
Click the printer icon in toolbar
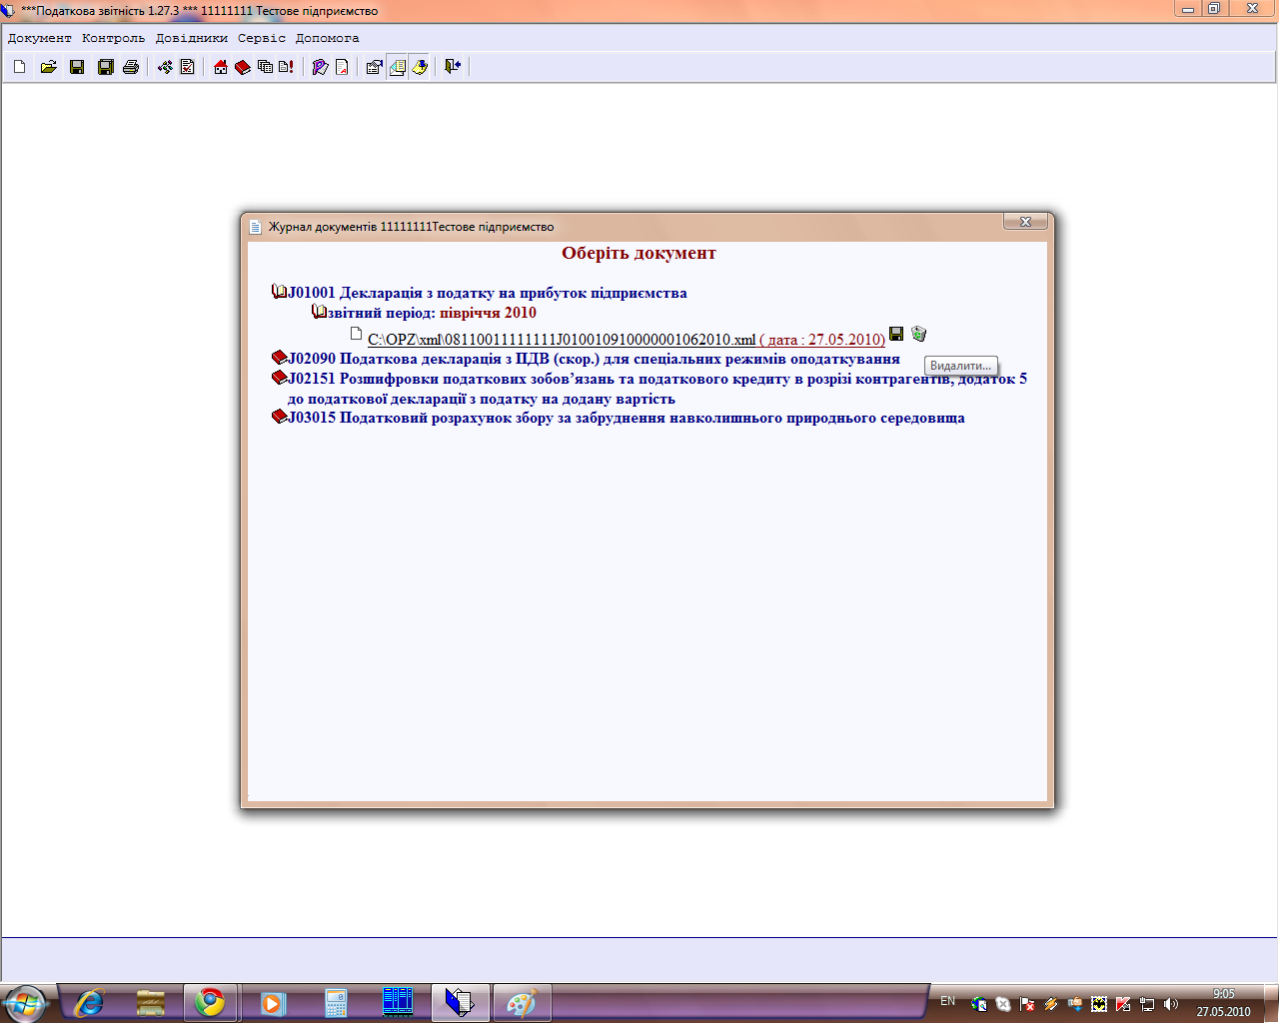[131, 67]
